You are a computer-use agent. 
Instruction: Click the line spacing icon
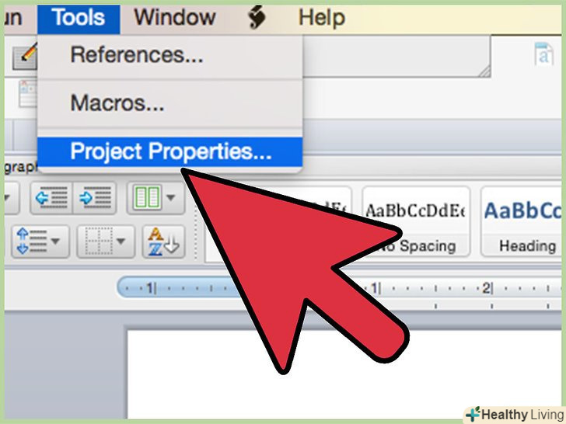point(32,242)
